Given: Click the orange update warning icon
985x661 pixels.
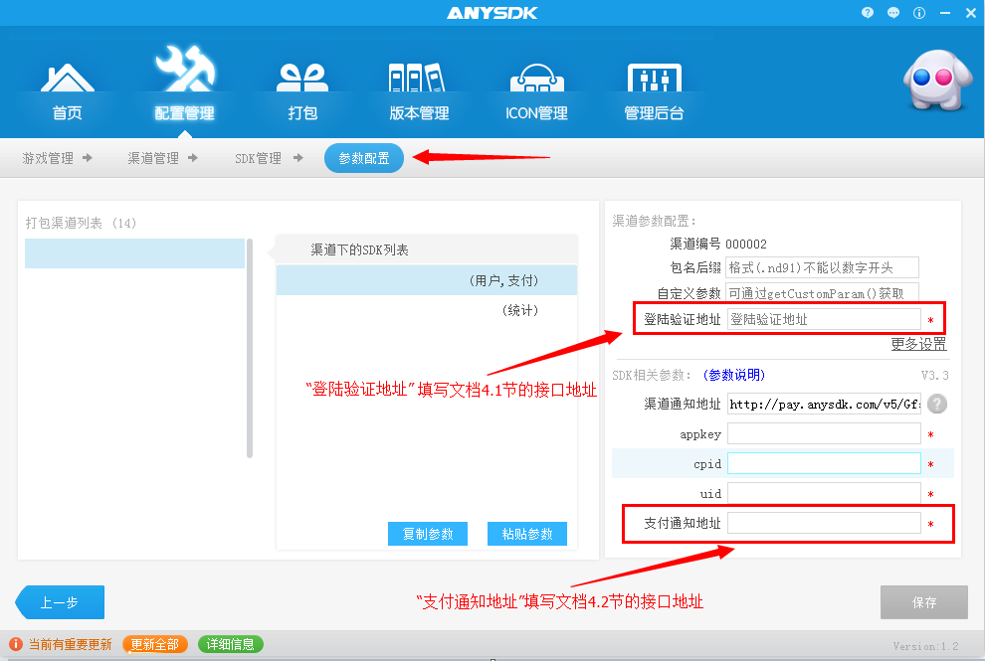Looking at the screenshot, I should [16, 644].
